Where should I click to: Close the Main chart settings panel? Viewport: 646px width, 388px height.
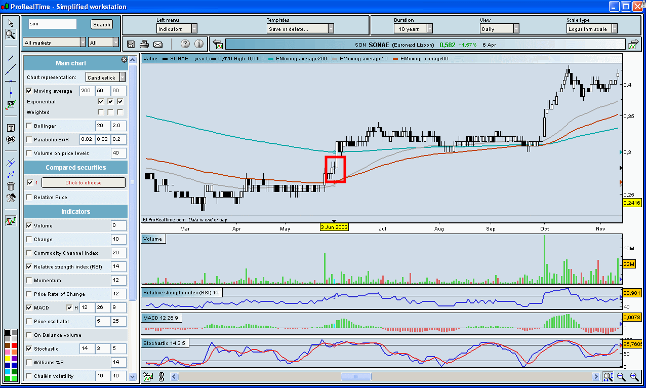click(x=124, y=60)
